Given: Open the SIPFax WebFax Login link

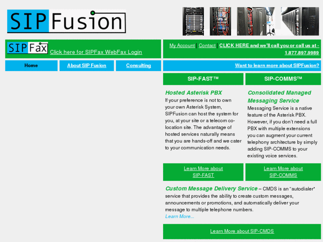Looking at the screenshot, I should (96, 52).
